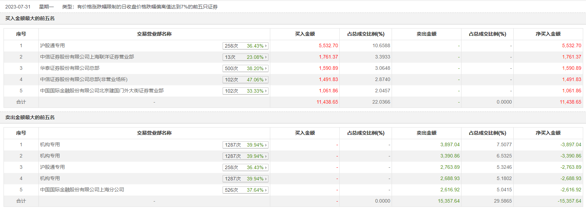Open 华泰证券股份有限公司总部 link
Viewport: 586px width, 210px height.
[x=70, y=68]
